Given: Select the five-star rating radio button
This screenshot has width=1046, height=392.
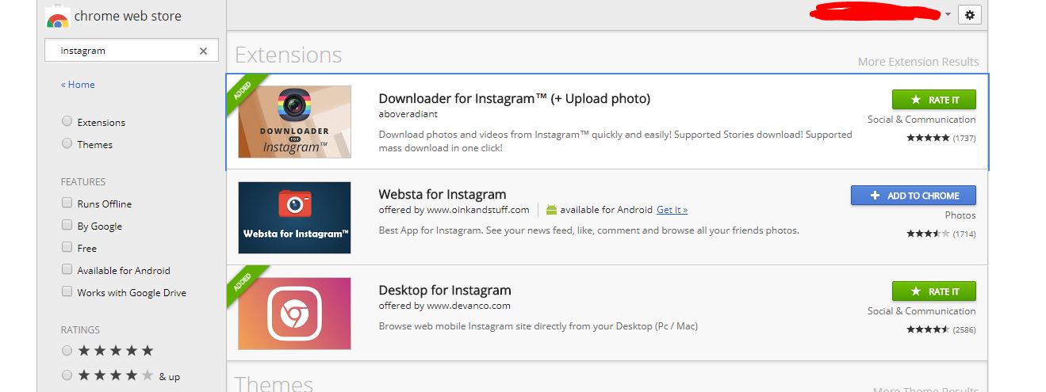Looking at the screenshot, I should (67, 350).
